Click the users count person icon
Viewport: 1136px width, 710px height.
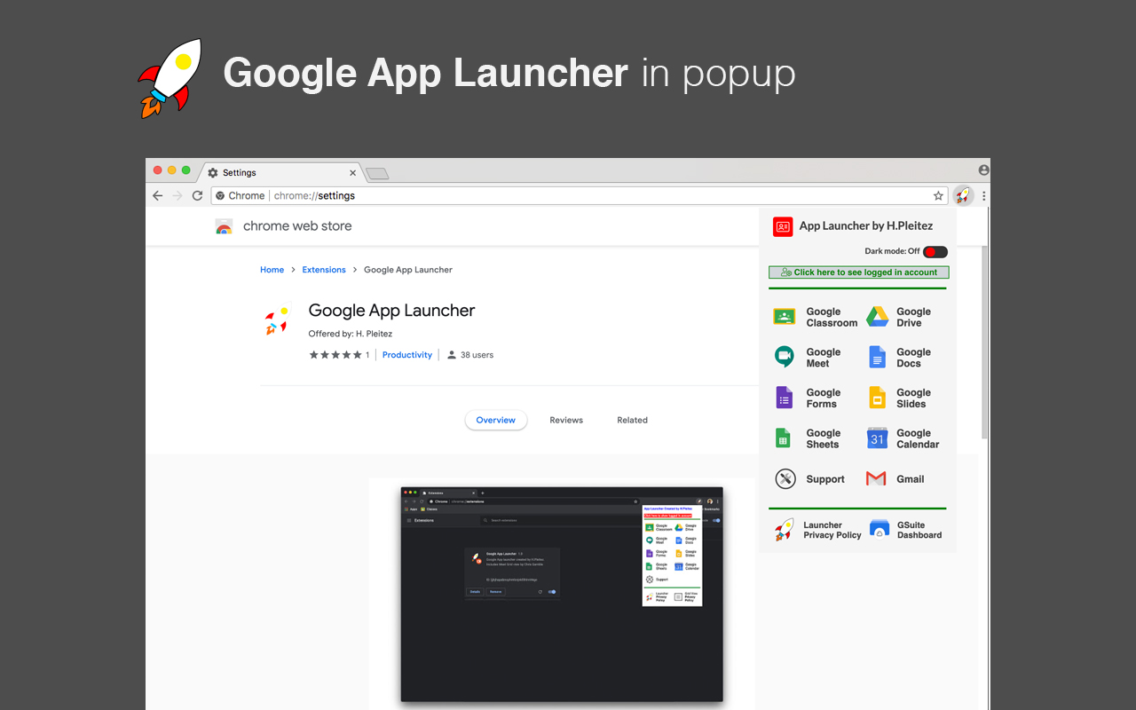coord(452,355)
